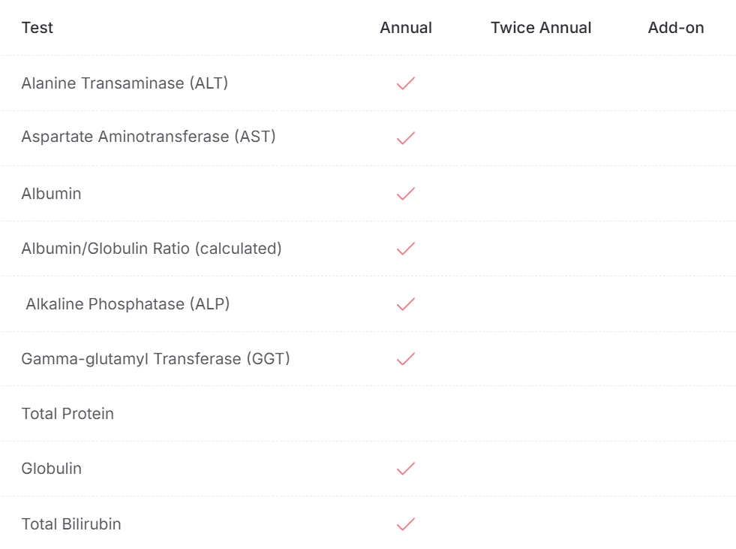Click the checkmark in the Albumin row

coord(406,194)
